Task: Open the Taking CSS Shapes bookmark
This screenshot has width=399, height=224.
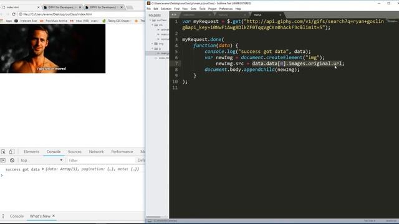Action: [x=117, y=21]
